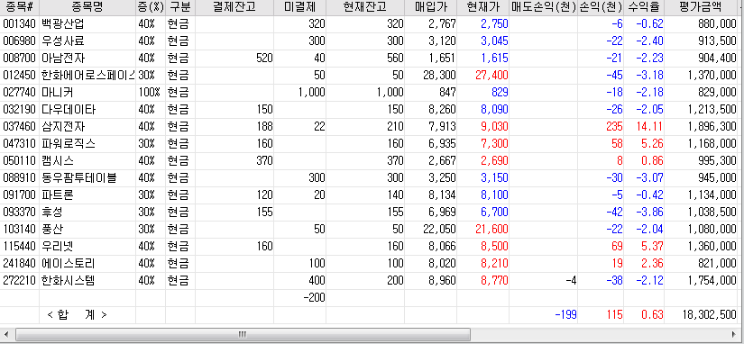The height and width of the screenshot is (344, 744).
Task: Click the return rate -3.86
Action: coord(649,212)
